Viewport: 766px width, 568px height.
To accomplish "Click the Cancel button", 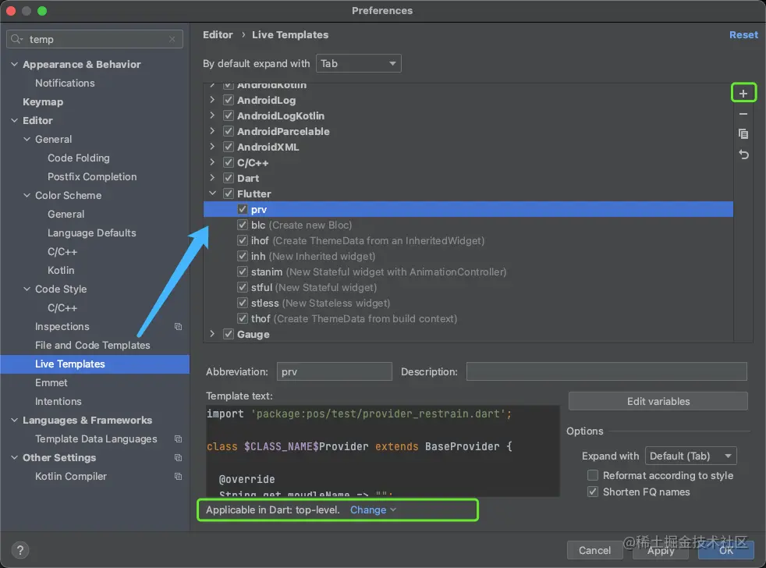I will coord(594,550).
